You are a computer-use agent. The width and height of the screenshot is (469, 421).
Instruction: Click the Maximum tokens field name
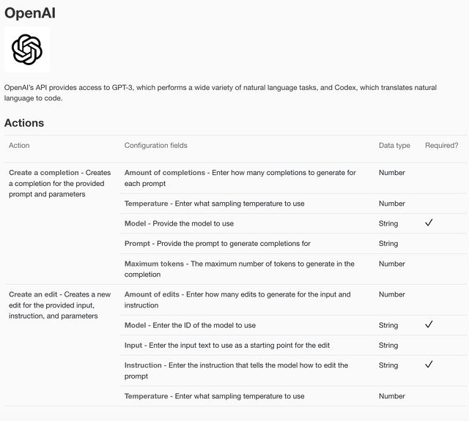tap(155, 264)
